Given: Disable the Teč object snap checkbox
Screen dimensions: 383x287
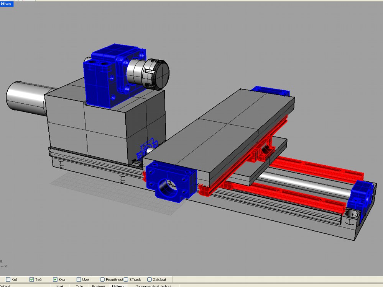Looking at the screenshot, I should 32,279.
